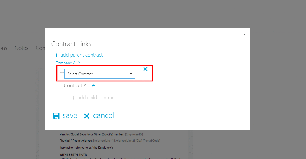
Task: Click the add parent contract link text
Action: pos(82,55)
